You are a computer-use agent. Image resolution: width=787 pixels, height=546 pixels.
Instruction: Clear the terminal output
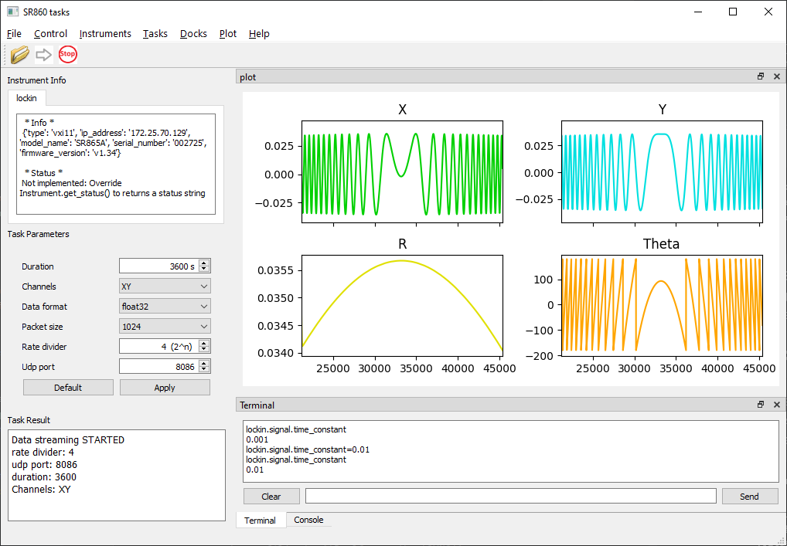(x=271, y=496)
